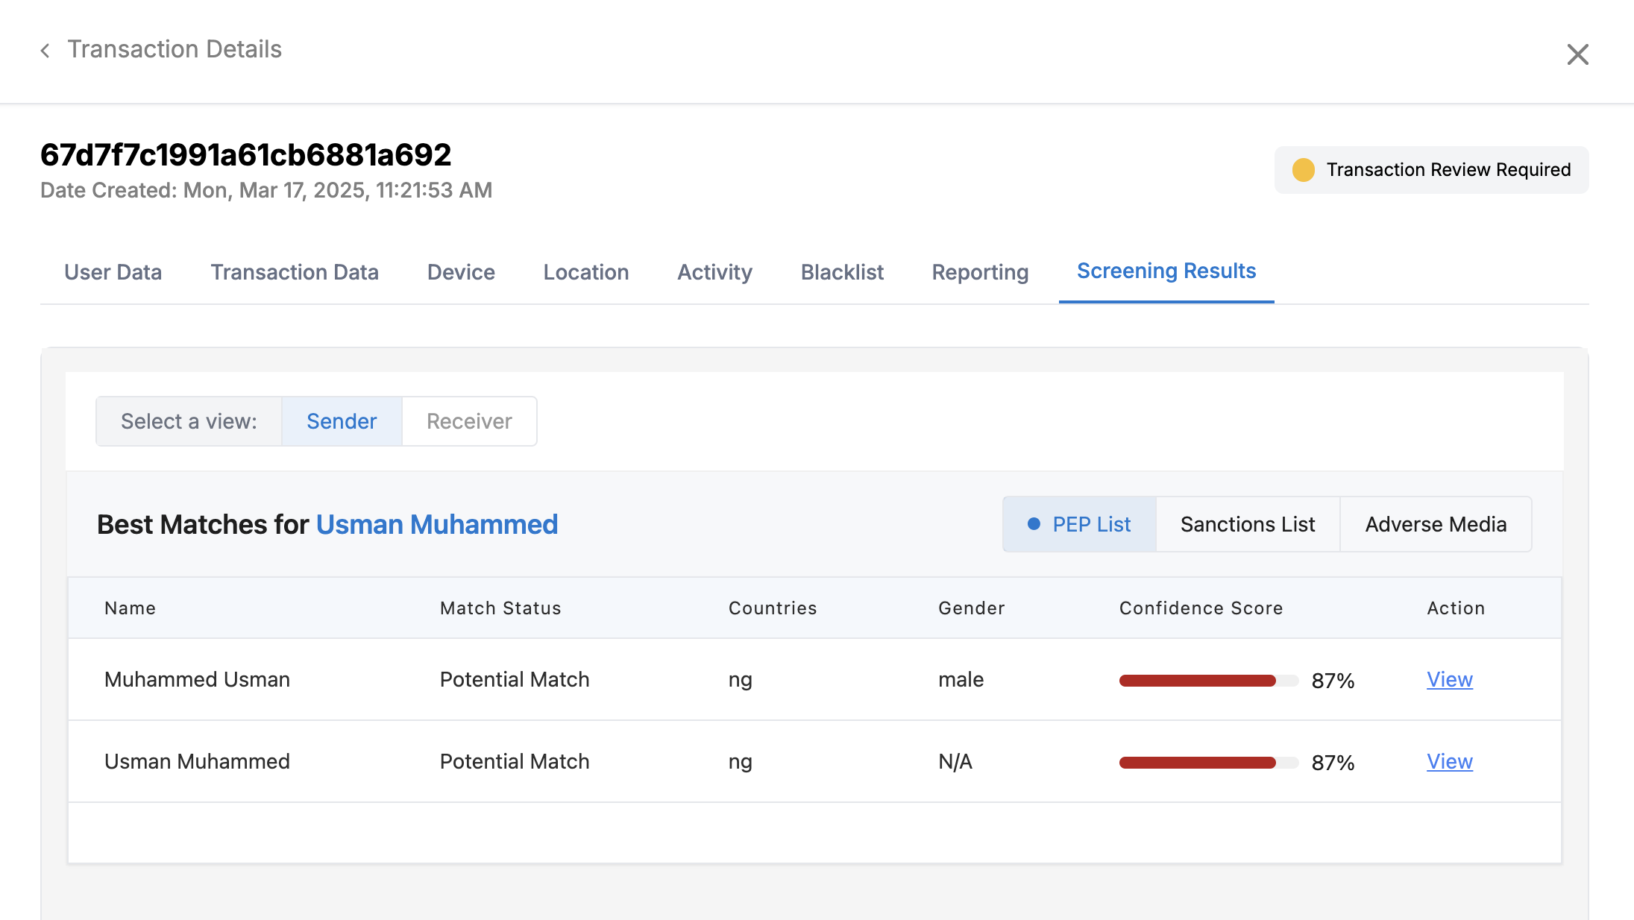
Task: Switch to the Transaction Data tab
Action: click(x=294, y=272)
